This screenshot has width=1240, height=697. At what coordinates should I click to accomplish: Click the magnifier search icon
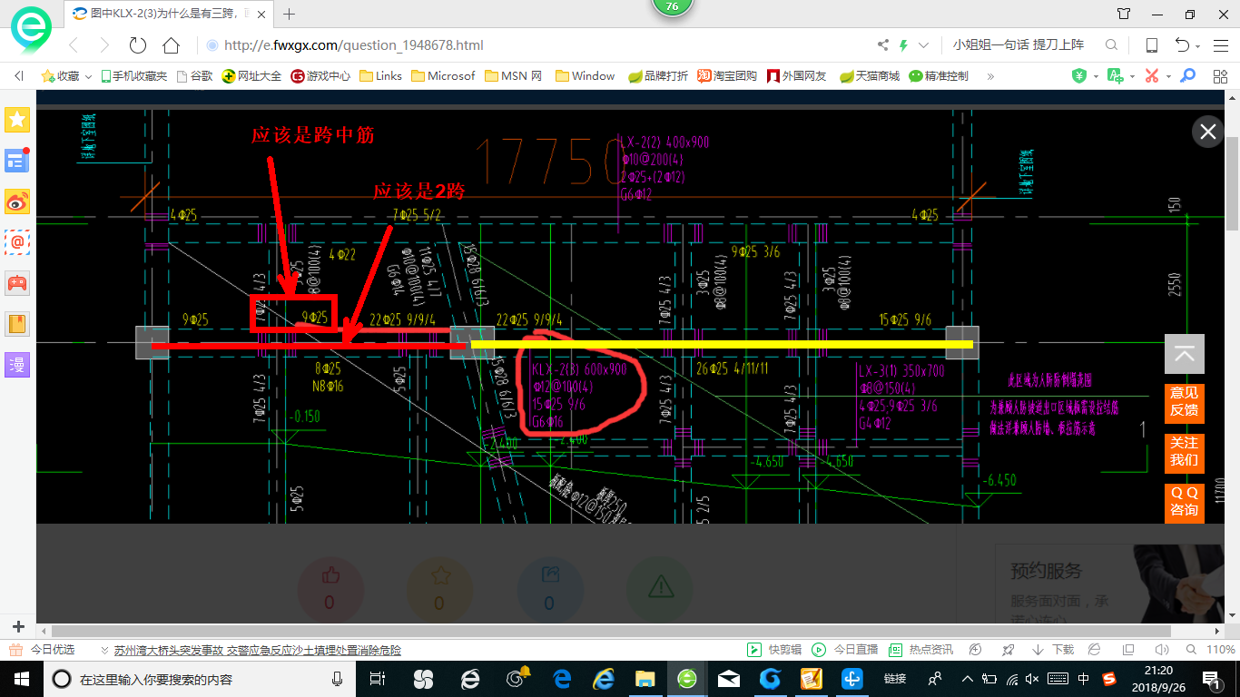click(1111, 45)
